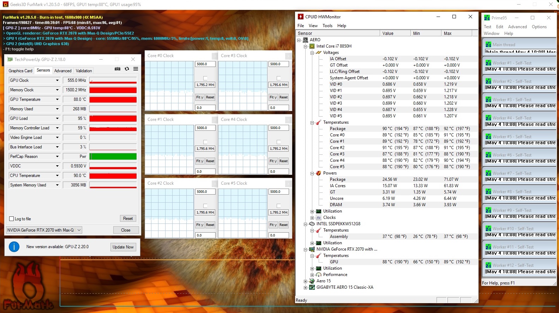The width and height of the screenshot is (559, 313).
Task: Click the Prime95 Worker #12 window icon
Action: click(x=488, y=265)
